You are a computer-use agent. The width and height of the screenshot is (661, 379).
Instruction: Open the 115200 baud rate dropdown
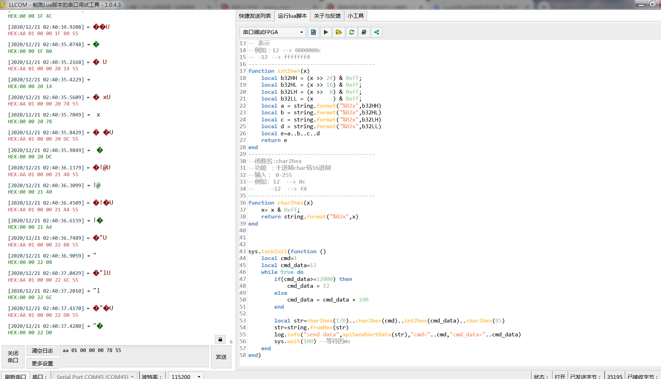[186, 376]
